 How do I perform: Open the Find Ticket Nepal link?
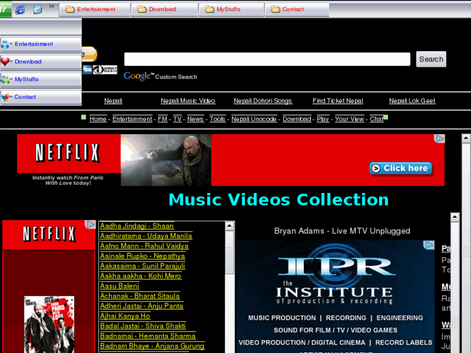click(338, 101)
